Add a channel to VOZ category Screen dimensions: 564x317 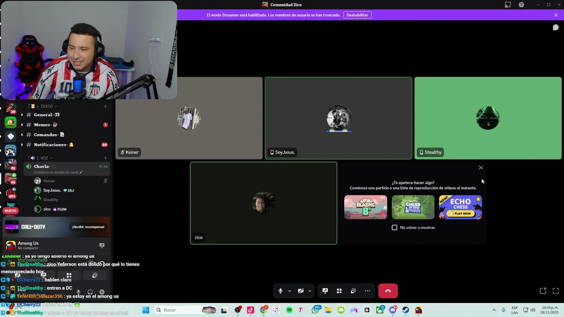(105, 158)
